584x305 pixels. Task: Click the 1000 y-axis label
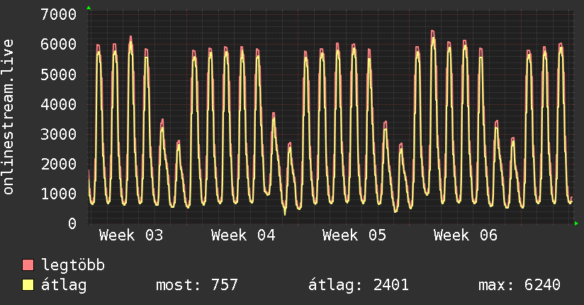(59, 194)
